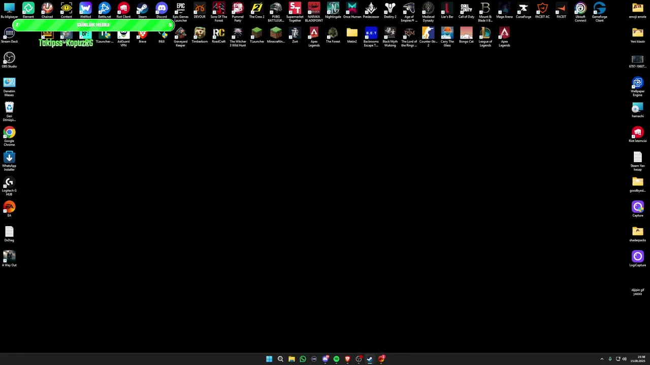
Task: Select the EA app icon
Action: pos(9,209)
